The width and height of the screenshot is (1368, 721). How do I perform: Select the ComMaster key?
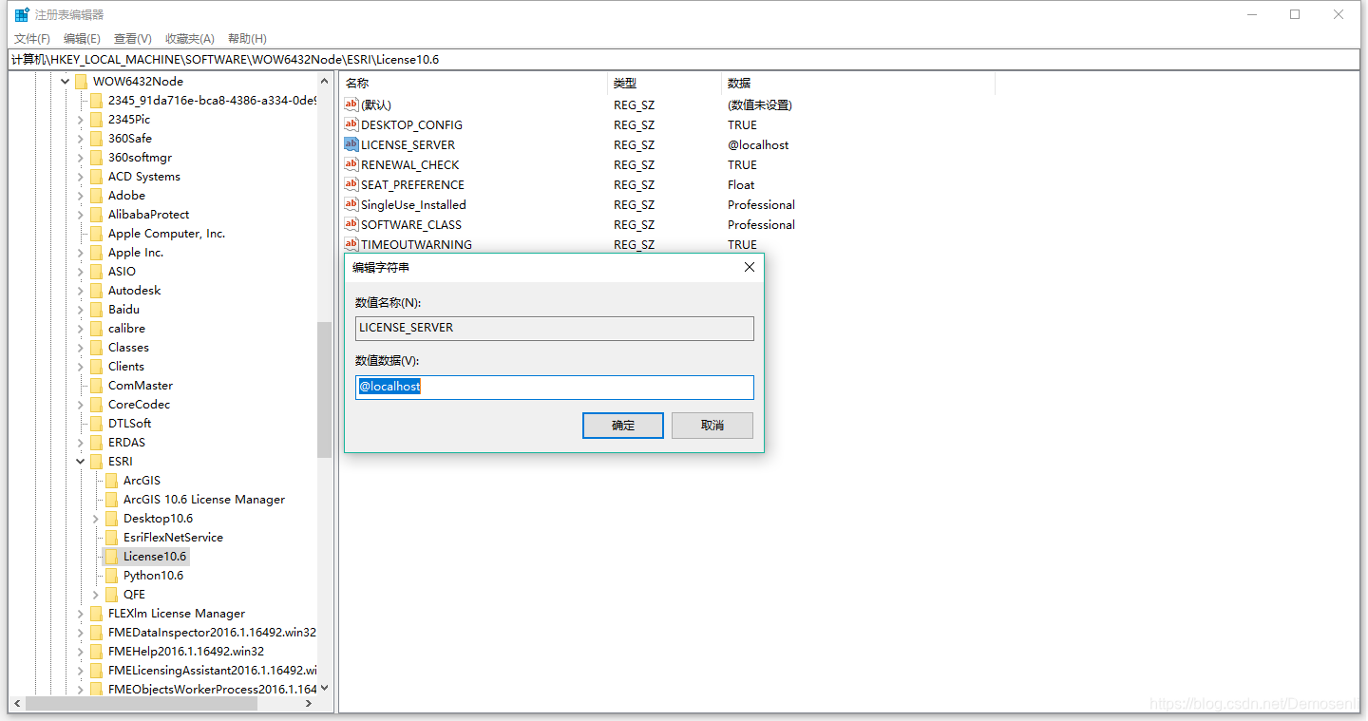click(x=141, y=385)
